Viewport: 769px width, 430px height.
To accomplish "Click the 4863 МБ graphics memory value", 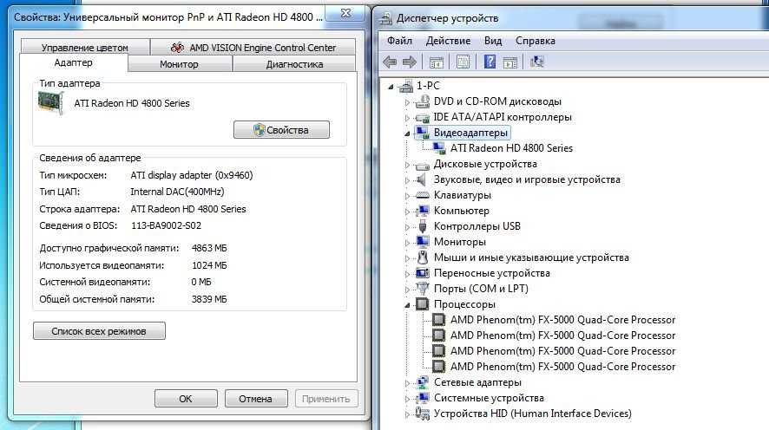I will 209,248.
